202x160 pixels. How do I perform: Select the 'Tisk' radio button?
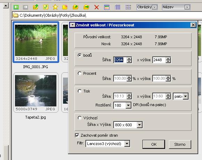(x=80, y=91)
